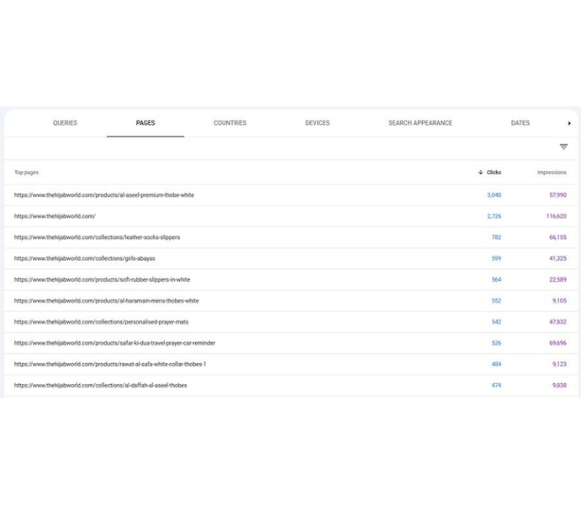Switch to the Devices tab
The width and height of the screenshot is (581, 505).
(317, 123)
